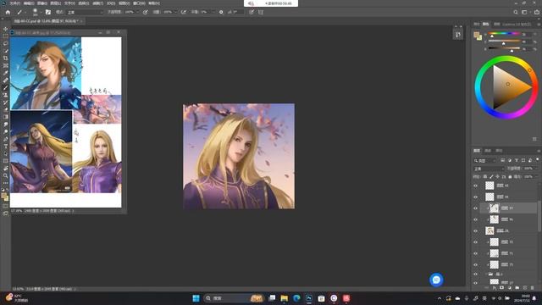Toggle the layer filtering on/off switch

537,160
